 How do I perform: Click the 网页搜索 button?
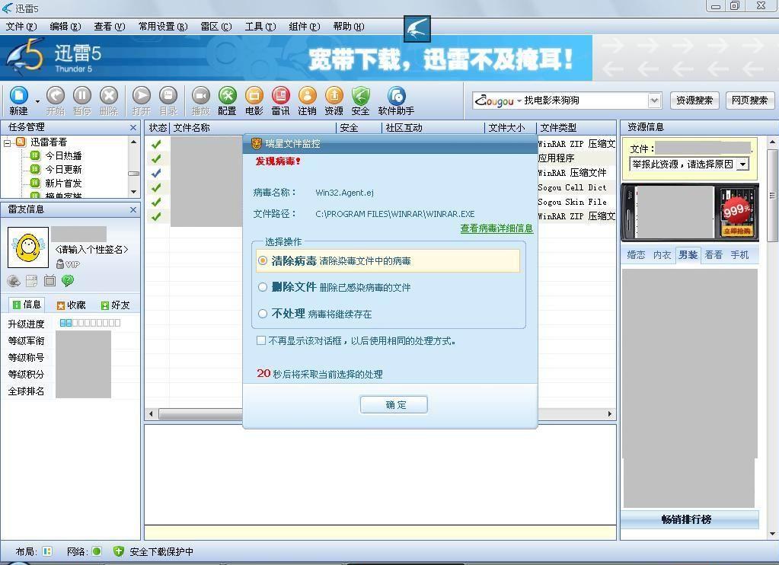click(x=750, y=101)
